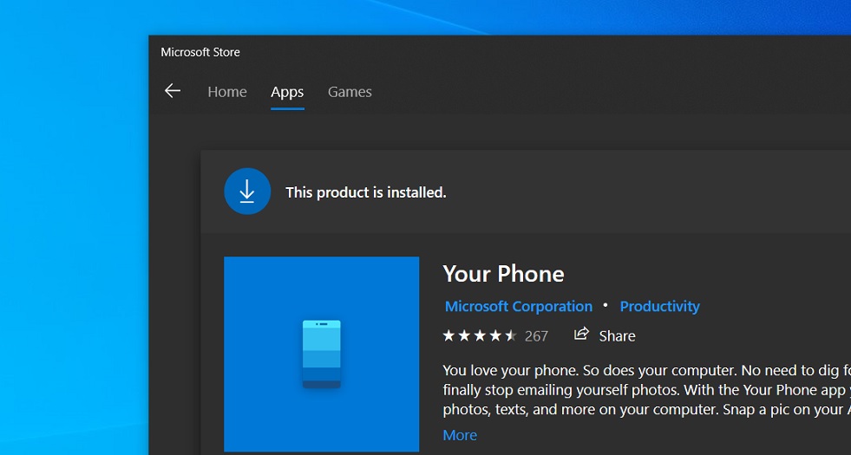
Task: Click the blue download arrow circle icon
Action: 247,191
